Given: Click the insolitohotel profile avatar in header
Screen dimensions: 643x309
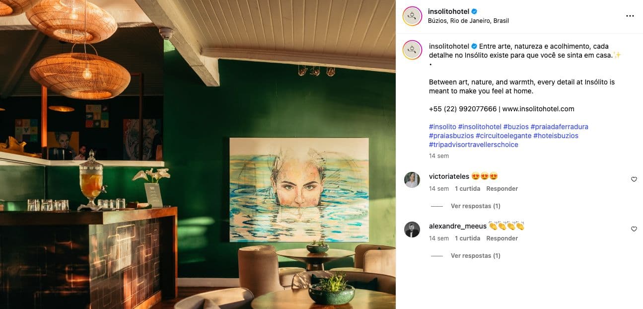Looking at the screenshot, I should (412, 16).
